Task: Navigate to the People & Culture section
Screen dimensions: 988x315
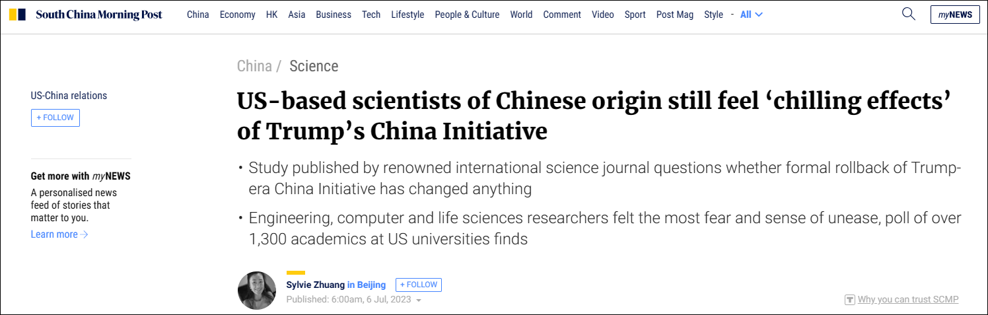Action: (x=467, y=15)
